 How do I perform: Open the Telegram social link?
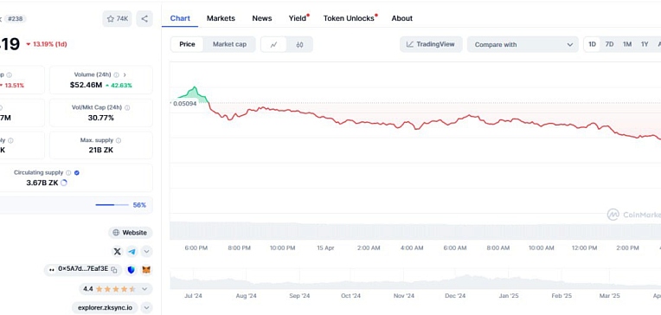point(132,252)
